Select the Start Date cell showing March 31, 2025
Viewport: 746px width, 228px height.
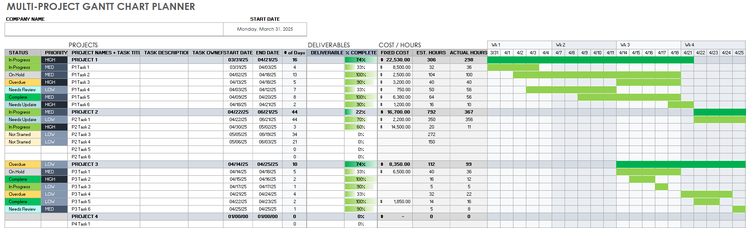pyautogui.click(x=265, y=29)
